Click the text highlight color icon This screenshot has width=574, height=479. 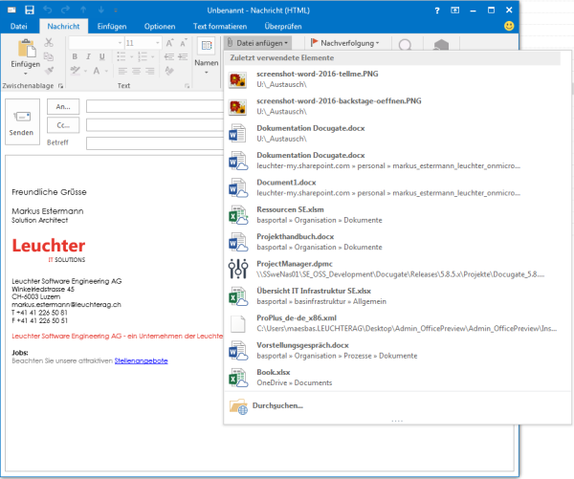pyautogui.click(x=76, y=70)
